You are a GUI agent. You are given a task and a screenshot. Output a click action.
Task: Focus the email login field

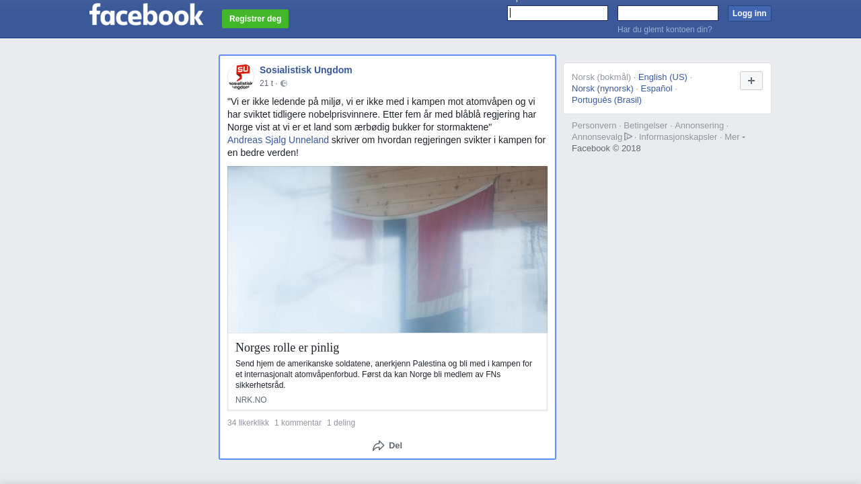(x=558, y=13)
